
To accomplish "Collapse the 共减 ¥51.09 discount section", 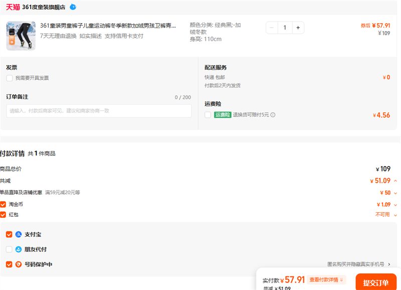I will pyautogui.click(x=395, y=181).
